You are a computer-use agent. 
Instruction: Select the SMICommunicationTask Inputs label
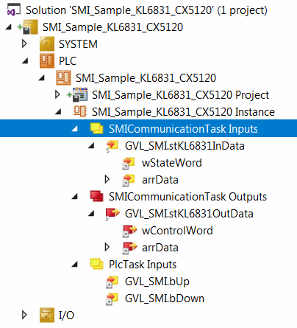[x=183, y=129]
